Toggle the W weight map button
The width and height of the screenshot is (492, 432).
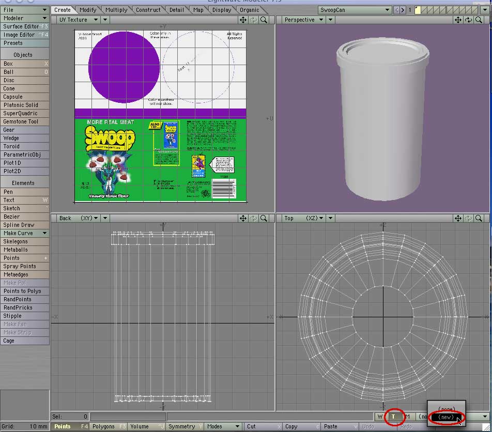pyautogui.click(x=380, y=416)
